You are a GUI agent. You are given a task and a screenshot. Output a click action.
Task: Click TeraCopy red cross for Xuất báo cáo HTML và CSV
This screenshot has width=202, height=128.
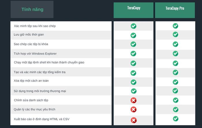click(134, 120)
